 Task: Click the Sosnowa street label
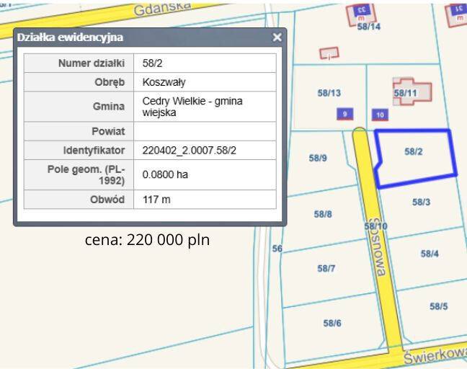point(378,248)
